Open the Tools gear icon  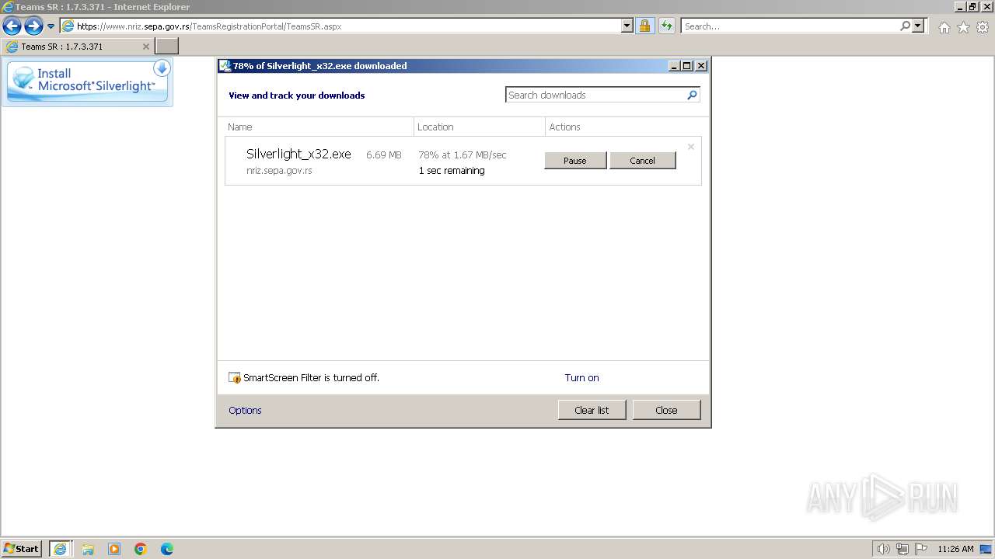coord(983,27)
